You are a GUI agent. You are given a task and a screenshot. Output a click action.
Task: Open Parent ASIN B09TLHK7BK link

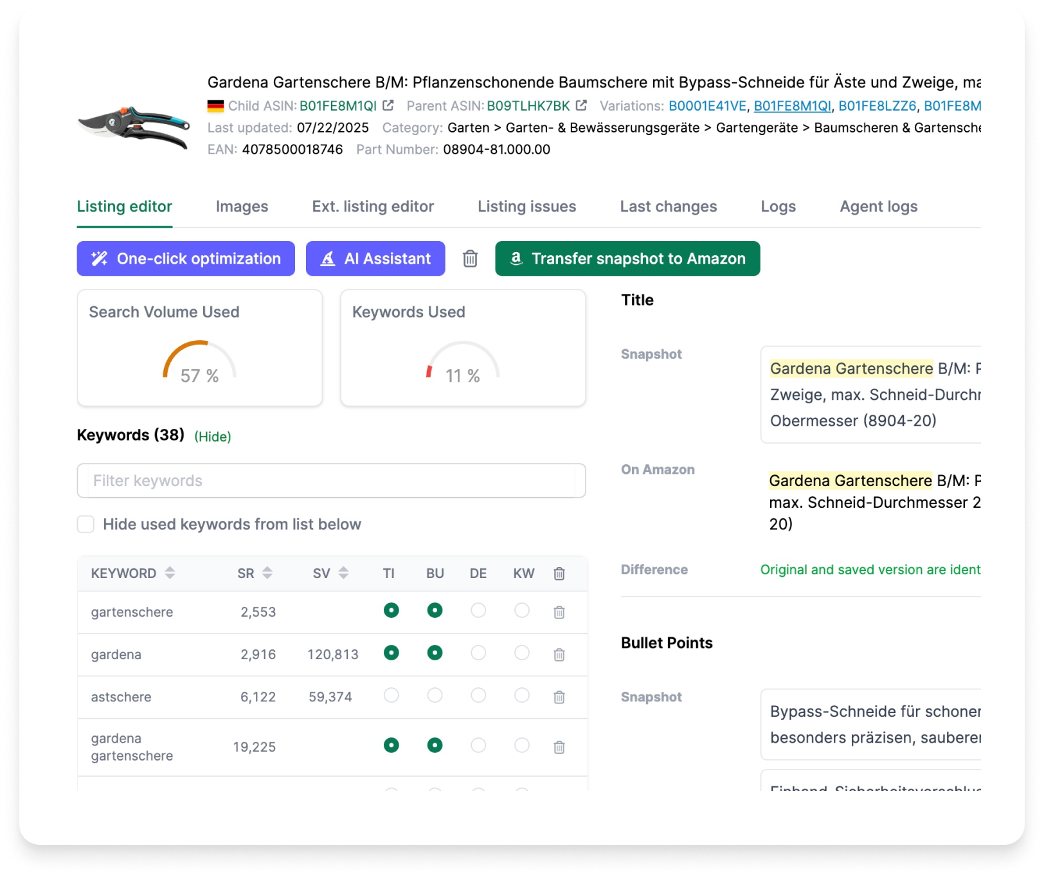pos(528,105)
